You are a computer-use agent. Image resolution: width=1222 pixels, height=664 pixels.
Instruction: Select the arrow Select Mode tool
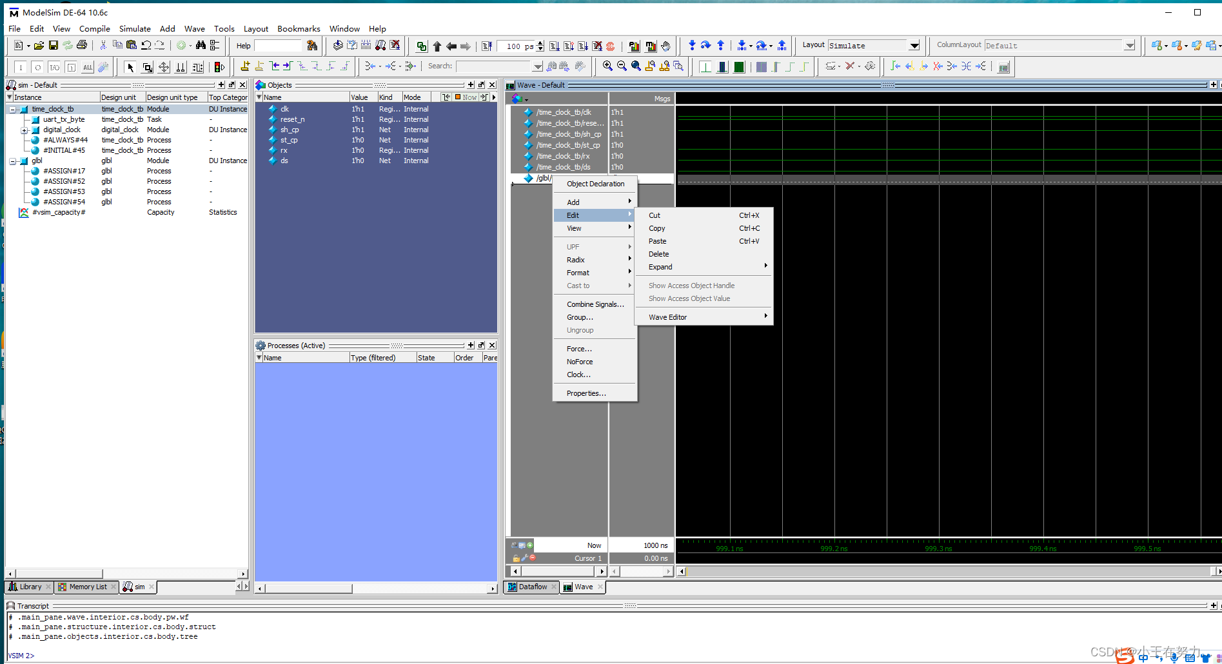[130, 67]
